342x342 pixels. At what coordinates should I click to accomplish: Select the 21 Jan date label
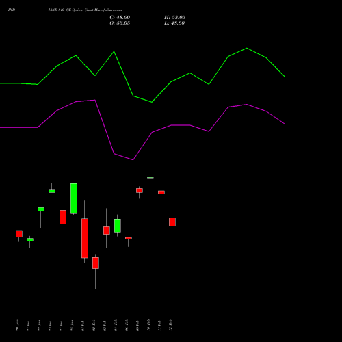click(x=28, y=326)
